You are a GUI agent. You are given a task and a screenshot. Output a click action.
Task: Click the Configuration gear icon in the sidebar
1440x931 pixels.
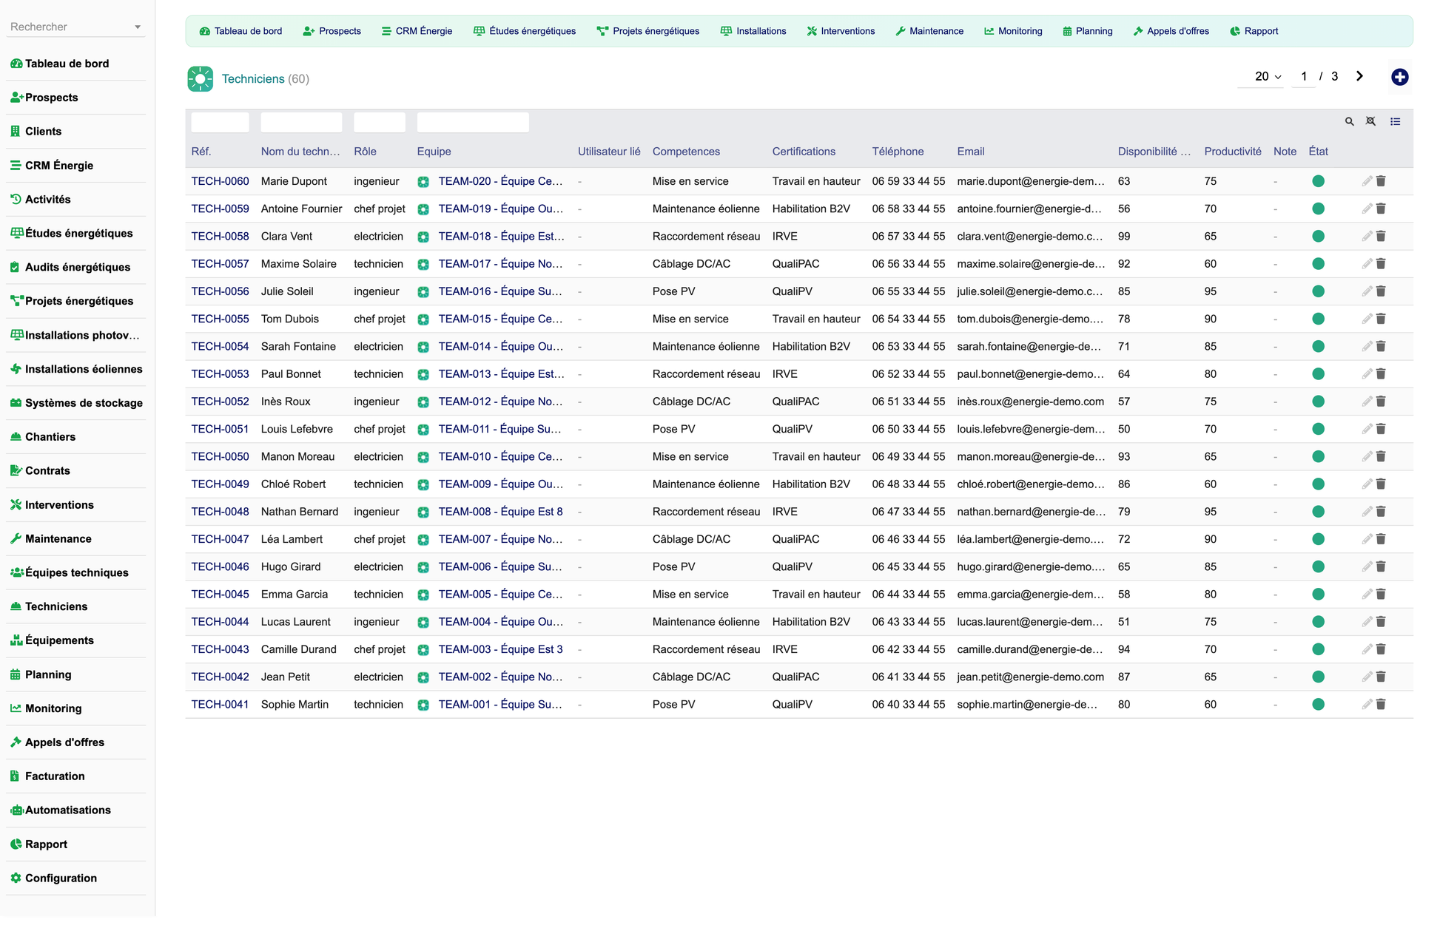16,878
